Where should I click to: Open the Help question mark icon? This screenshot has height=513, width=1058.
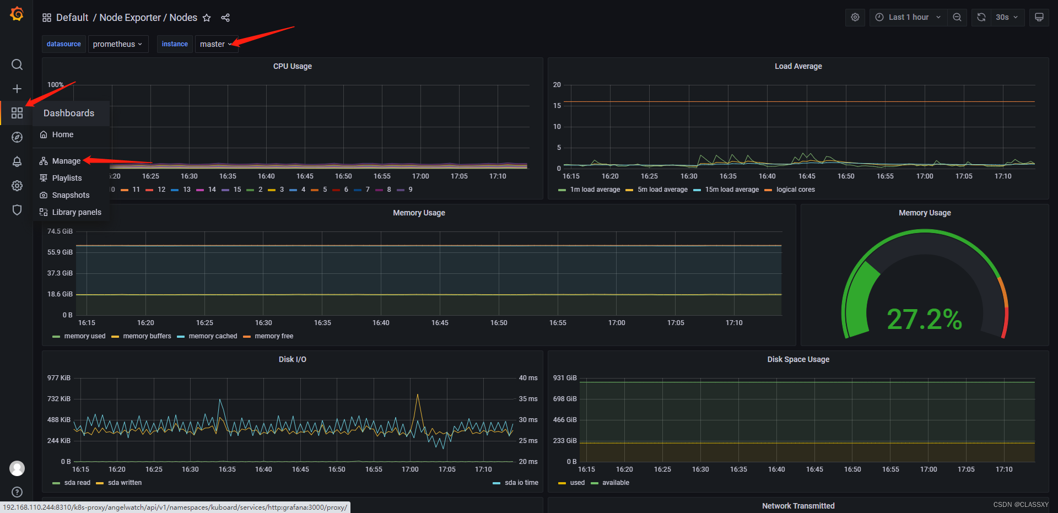coord(17,492)
